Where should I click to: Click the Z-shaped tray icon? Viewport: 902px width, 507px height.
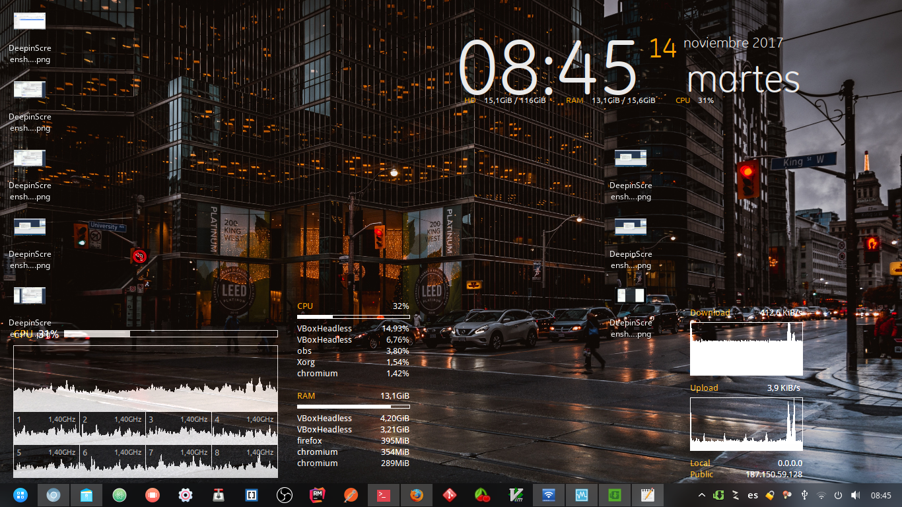pyautogui.click(x=736, y=495)
